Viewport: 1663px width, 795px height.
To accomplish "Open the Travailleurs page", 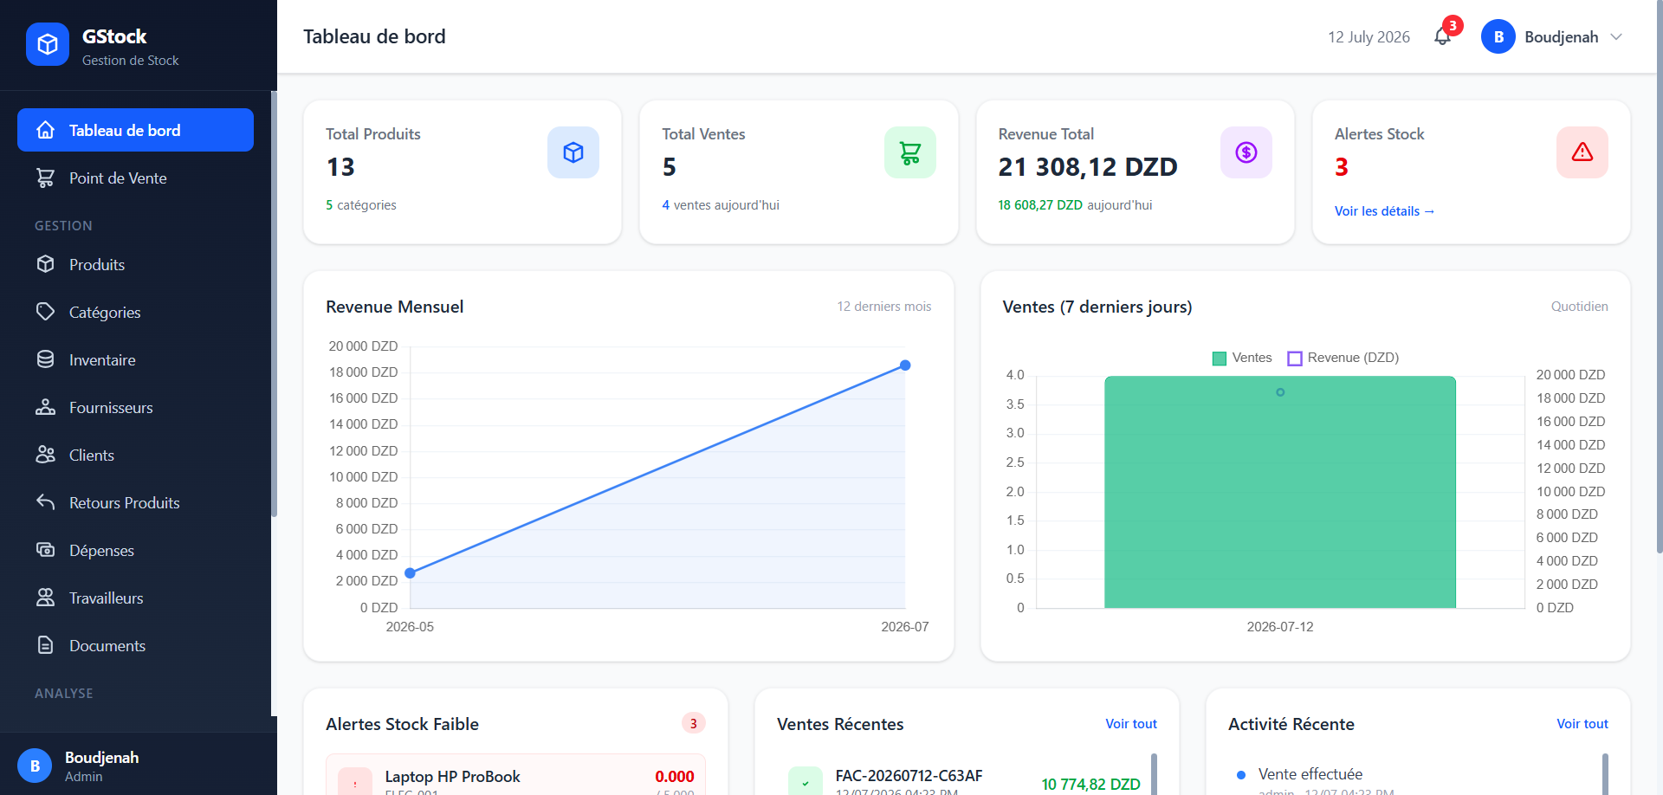I will coord(135,598).
